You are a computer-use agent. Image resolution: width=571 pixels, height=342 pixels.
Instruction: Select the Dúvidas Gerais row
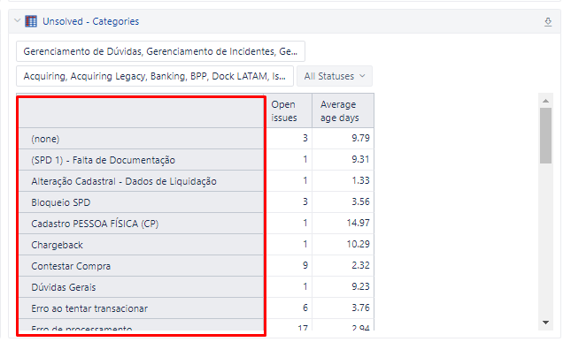(141, 287)
